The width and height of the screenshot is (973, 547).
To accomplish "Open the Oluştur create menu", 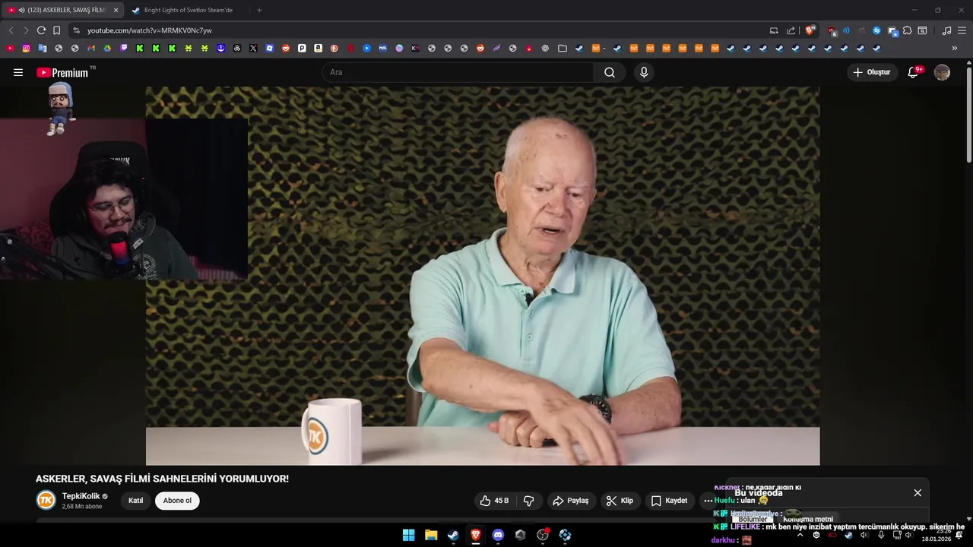I will [x=872, y=72].
